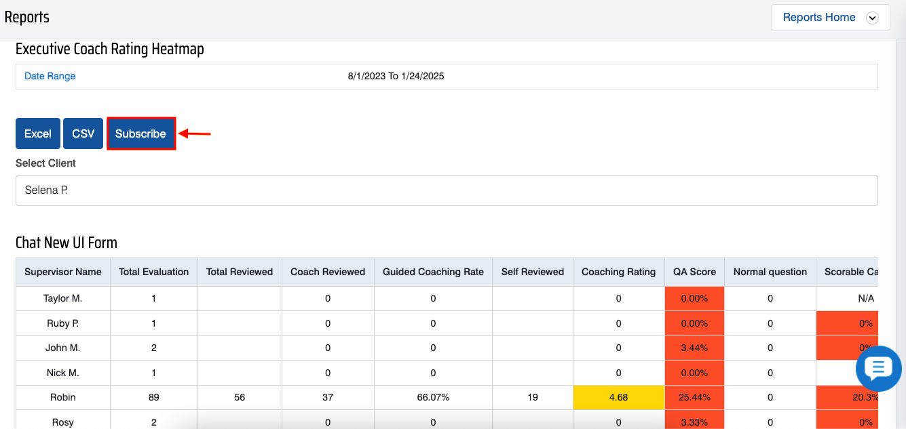906x429 pixels.
Task: Click the Date Range link
Action: (x=50, y=76)
